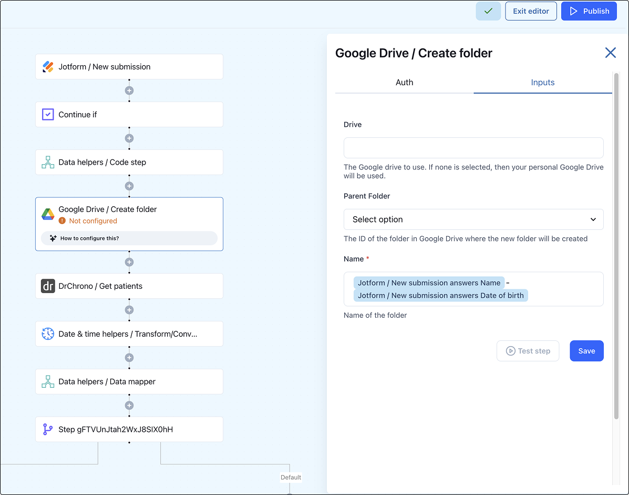Exit the workflow editor
Screen dimensions: 629x495
pyautogui.click(x=531, y=11)
